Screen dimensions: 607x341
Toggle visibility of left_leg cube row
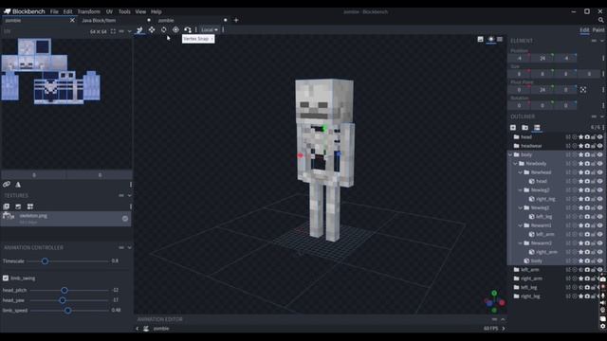[x=600, y=217]
